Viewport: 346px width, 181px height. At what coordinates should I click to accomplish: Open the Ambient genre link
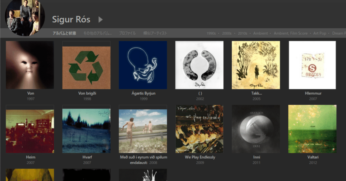tap(260, 33)
